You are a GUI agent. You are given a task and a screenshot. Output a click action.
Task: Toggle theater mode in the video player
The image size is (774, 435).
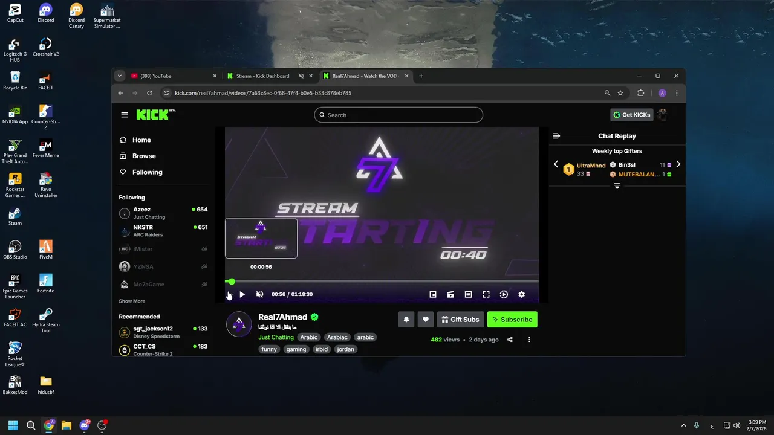(x=468, y=295)
